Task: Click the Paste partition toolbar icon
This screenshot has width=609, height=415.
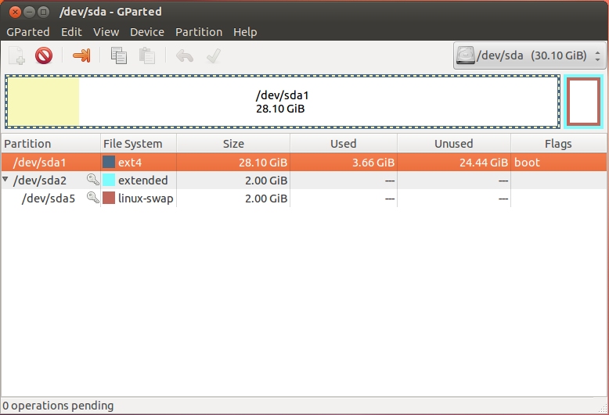Action: pyautogui.click(x=147, y=55)
